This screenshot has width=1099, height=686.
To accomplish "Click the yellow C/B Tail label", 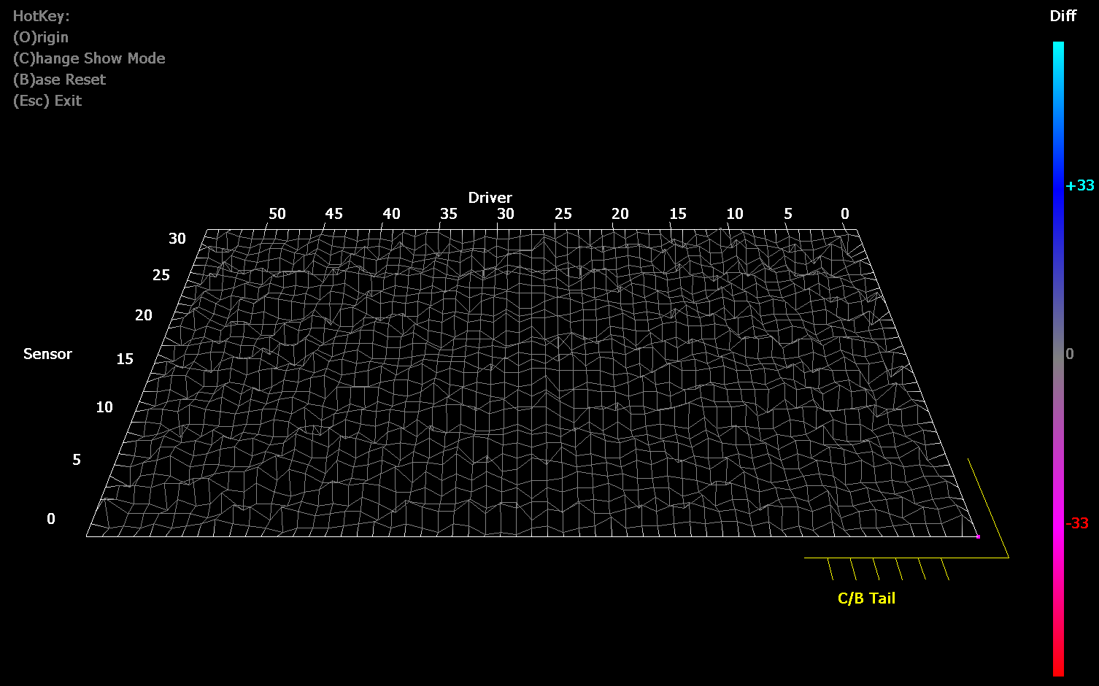I will (x=866, y=598).
